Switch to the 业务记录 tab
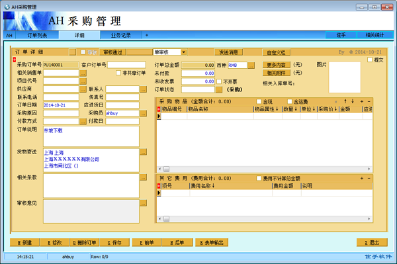This screenshot has width=397, height=264. [121, 35]
